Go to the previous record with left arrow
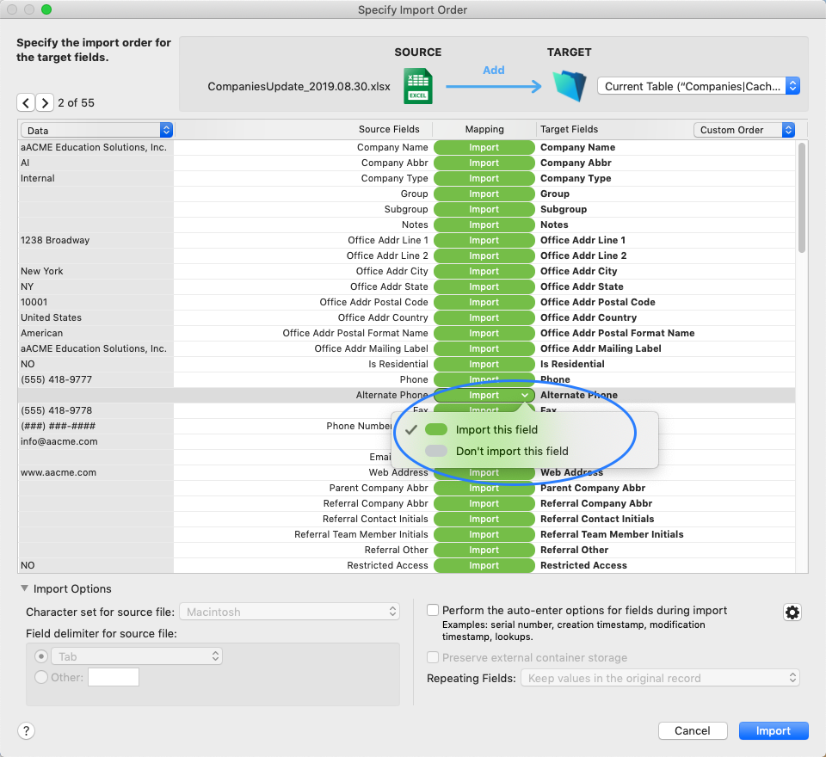The width and height of the screenshot is (826, 757). tap(26, 102)
